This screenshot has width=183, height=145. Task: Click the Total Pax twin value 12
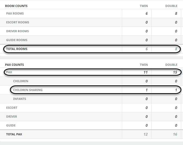click(145, 134)
